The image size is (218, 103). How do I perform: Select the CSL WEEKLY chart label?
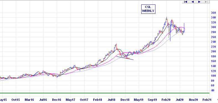[148, 9]
